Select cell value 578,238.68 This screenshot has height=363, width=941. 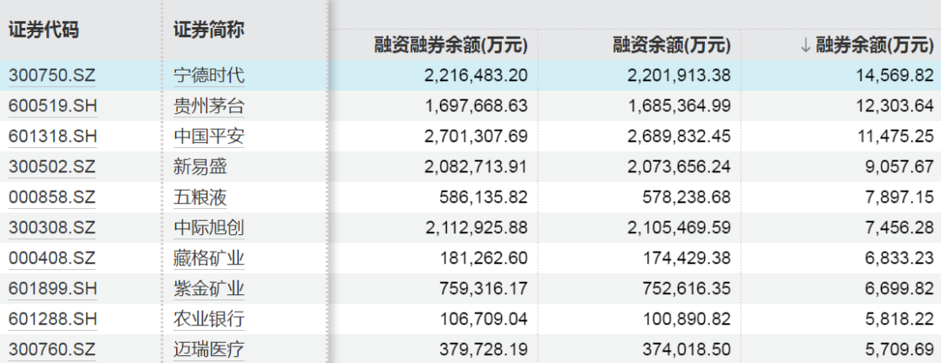(x=687, y=198)
